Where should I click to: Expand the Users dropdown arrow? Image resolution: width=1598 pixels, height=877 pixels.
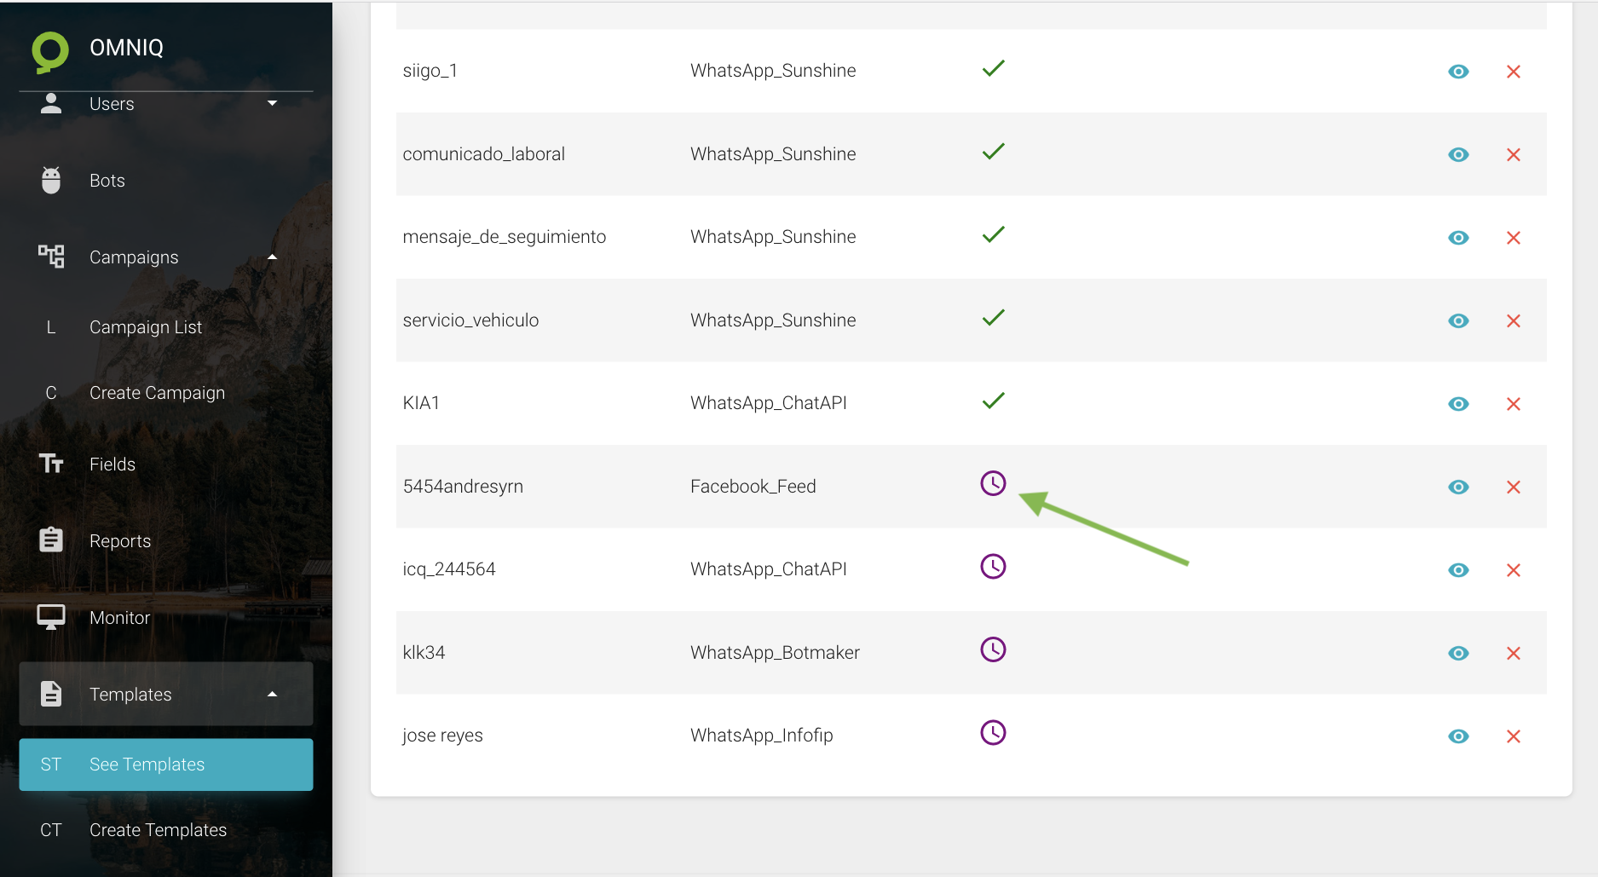(x=272, y=103)
